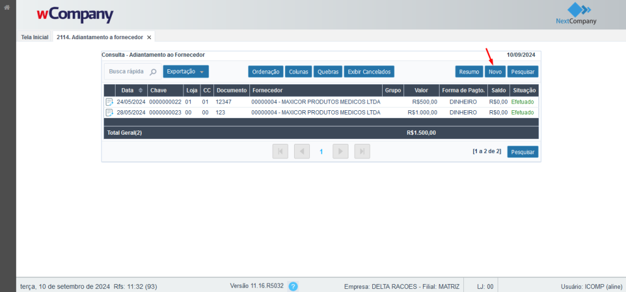Viewport: 626px width, 292px height.
Task: Click the home icon in the left sidebar
Action: pos(7,7)
